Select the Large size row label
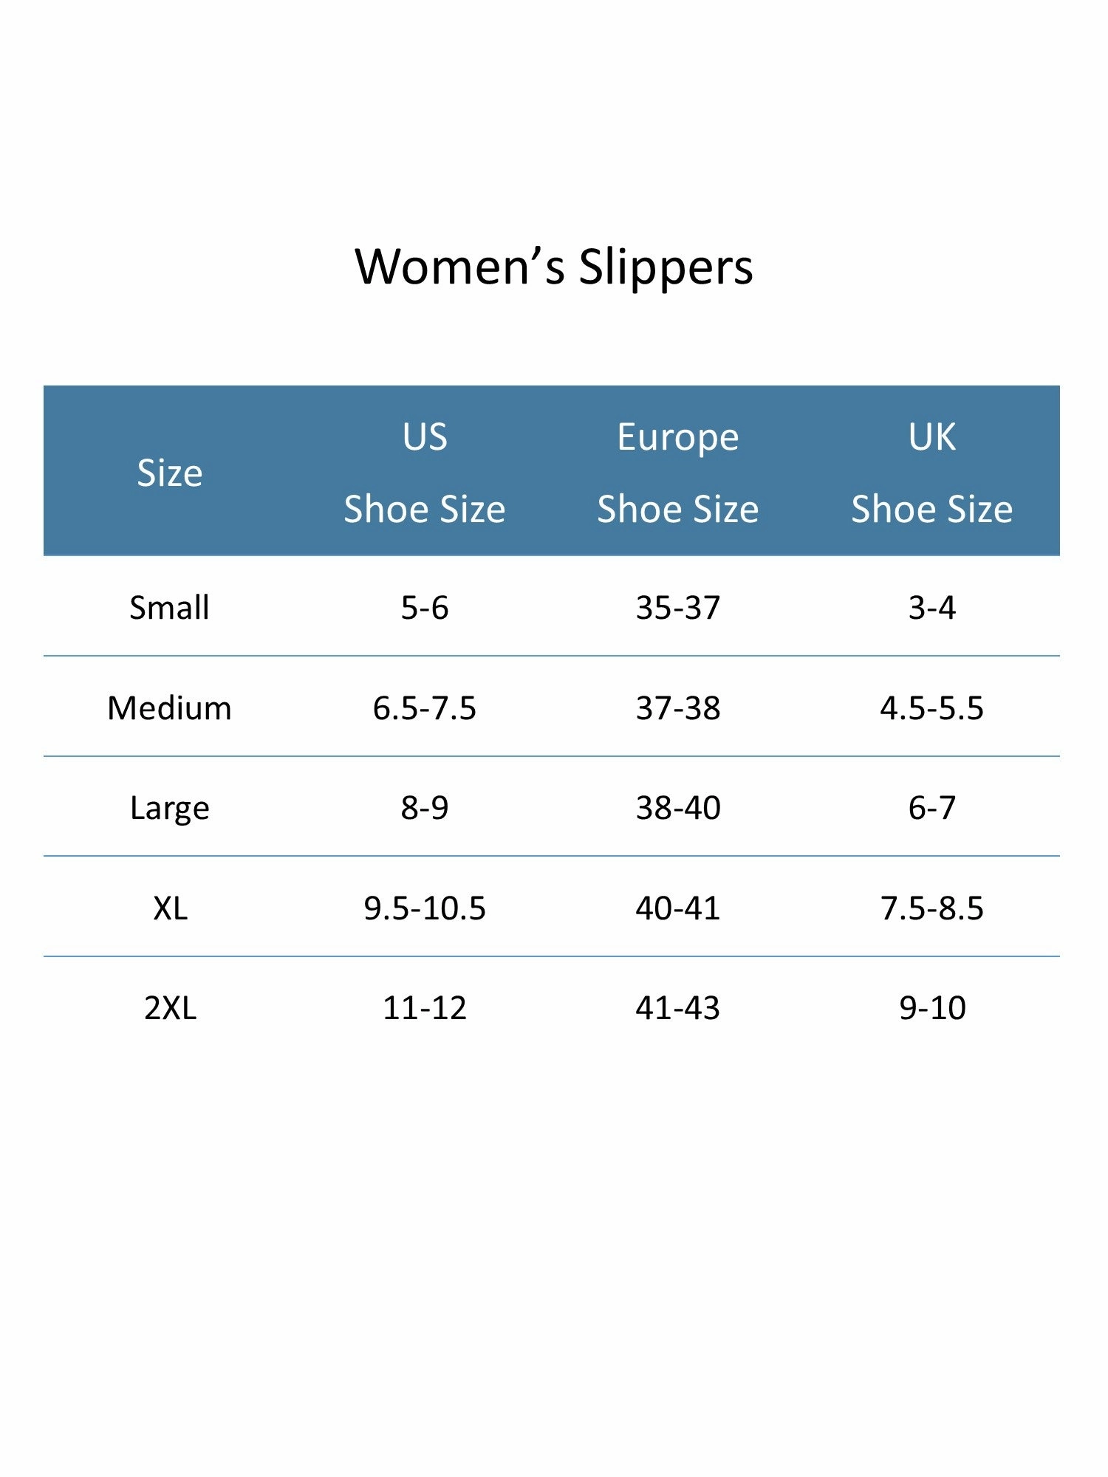1108x1477 pixels. pos(170,809)
